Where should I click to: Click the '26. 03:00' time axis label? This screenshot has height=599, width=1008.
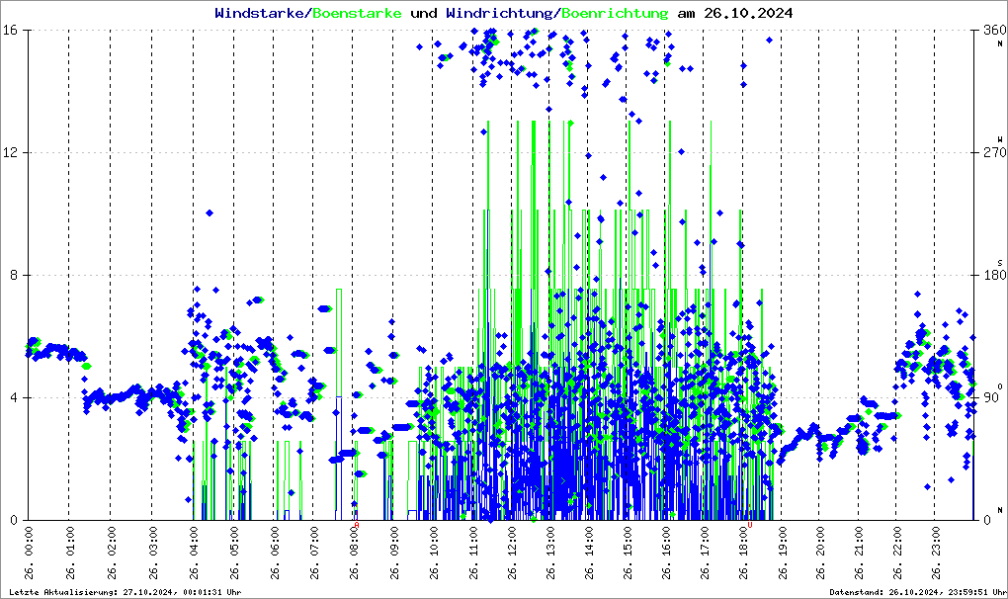click(152, 553)
